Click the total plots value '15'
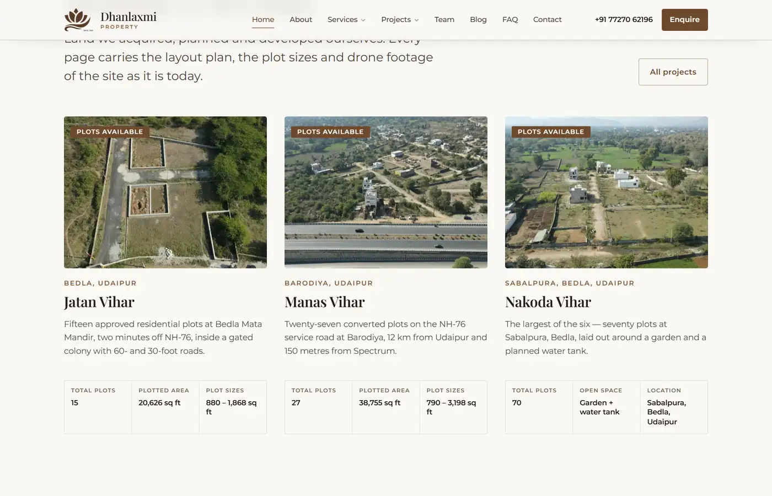The image size is (772, 496). (x=74, y=403)
